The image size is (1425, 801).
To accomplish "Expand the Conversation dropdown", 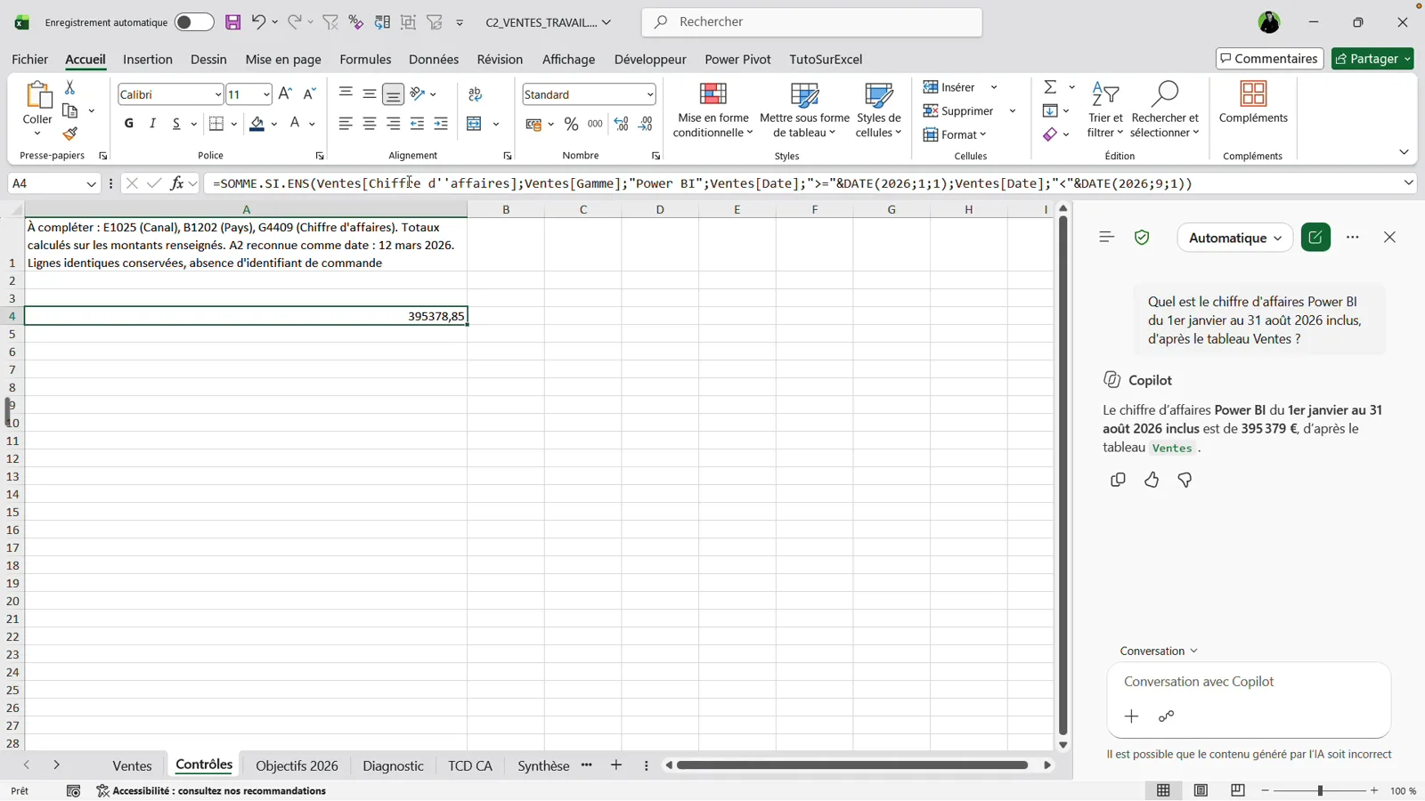I will pyautogui.click(x=1158, y=651).
